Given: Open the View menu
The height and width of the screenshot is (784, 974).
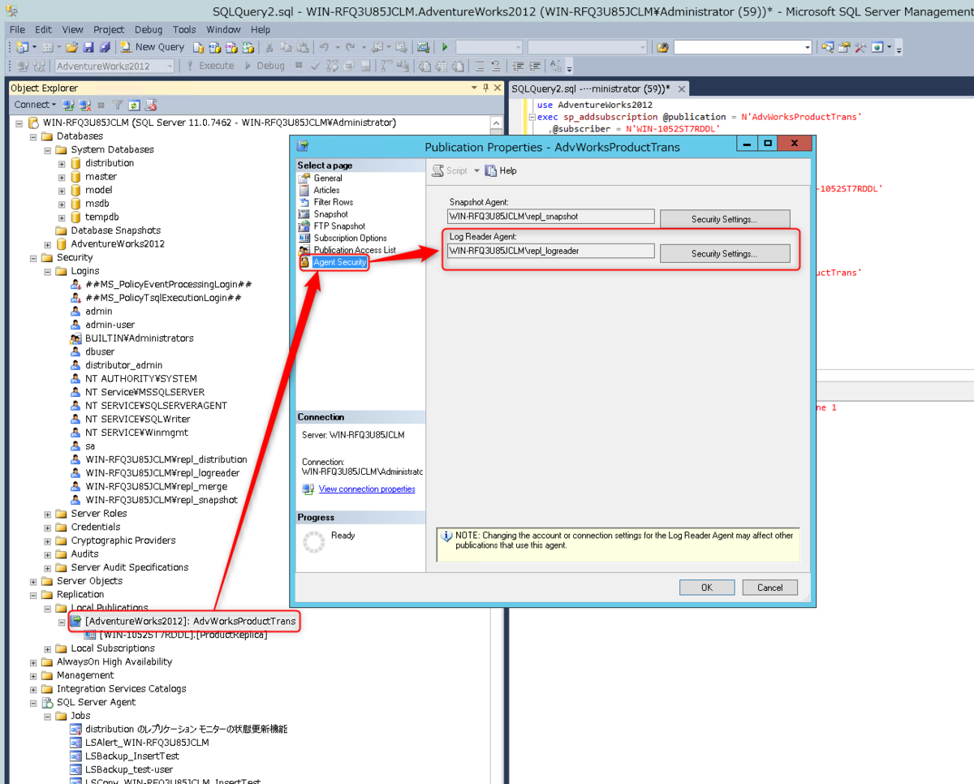Looking at the screenshot, I should pos(72,29).
